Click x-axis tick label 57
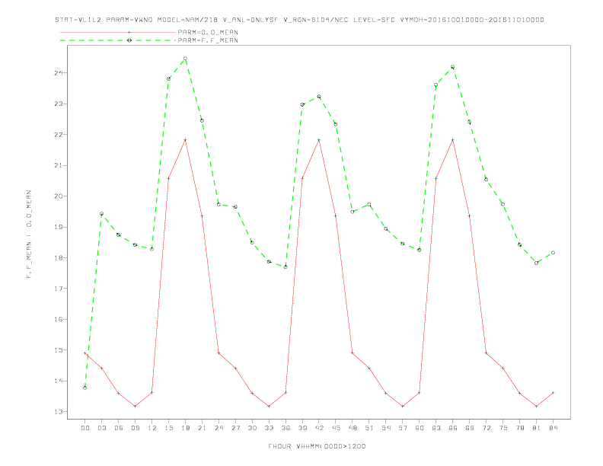Screen dimensions: 603x466 click(403, 428)
